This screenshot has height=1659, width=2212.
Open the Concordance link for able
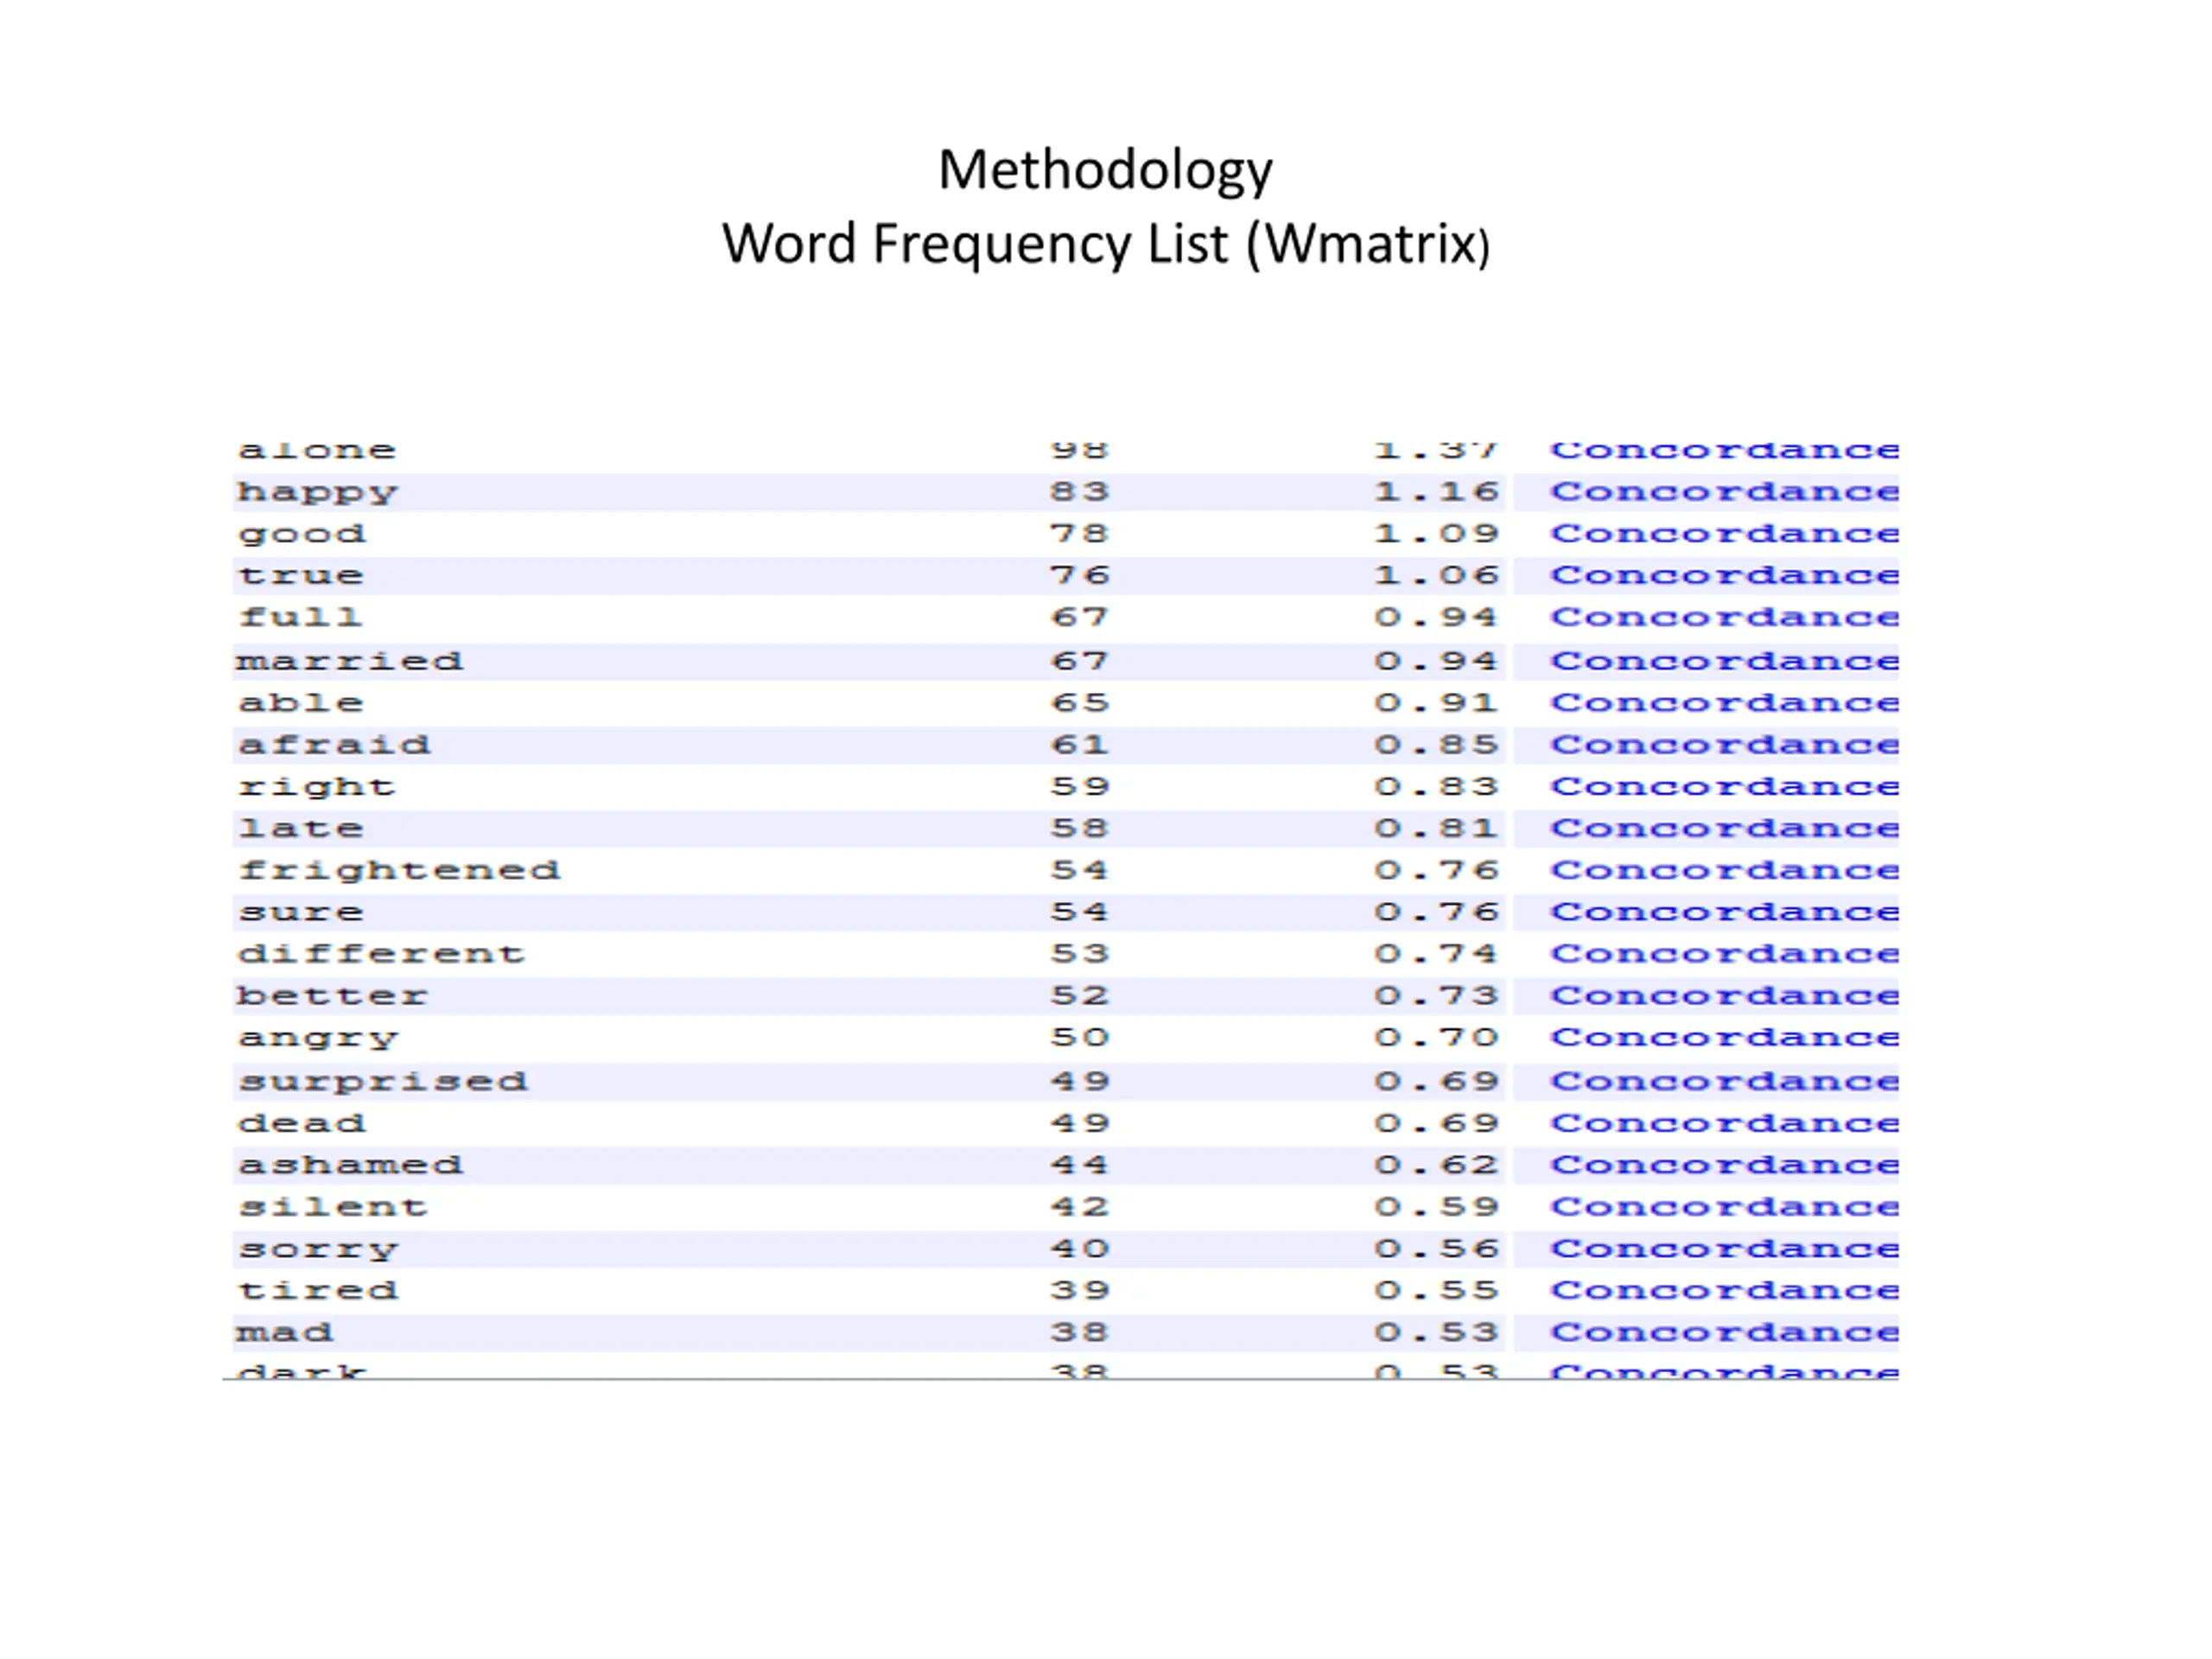[1724, 704]
